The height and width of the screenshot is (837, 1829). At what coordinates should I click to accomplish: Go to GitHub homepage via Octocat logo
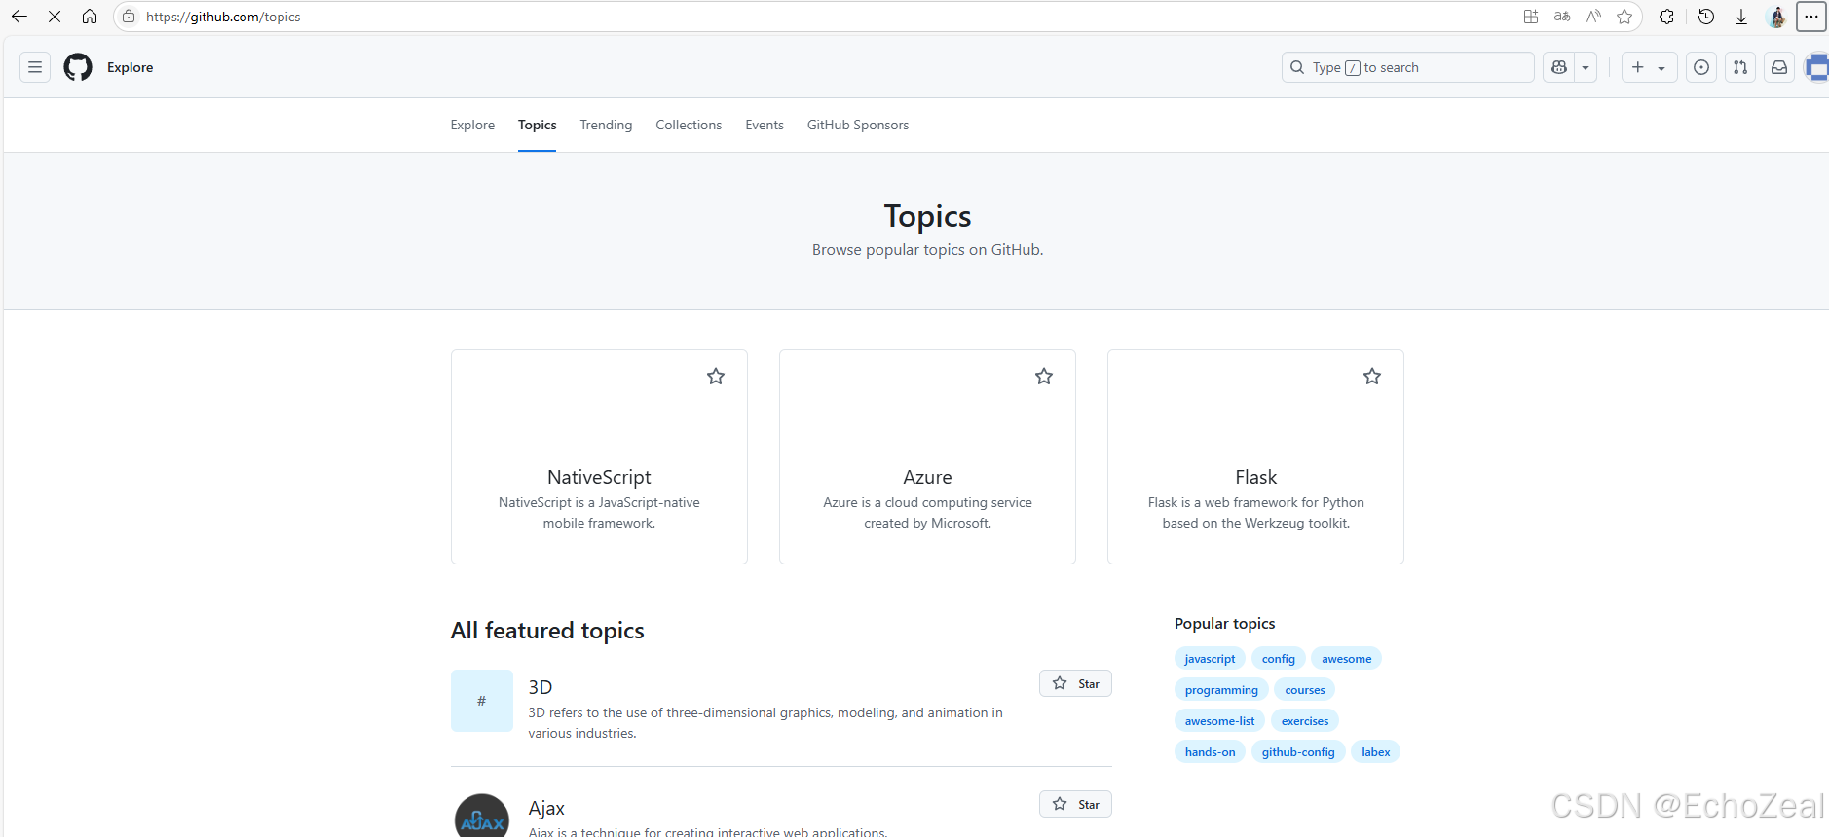(78, 67)
